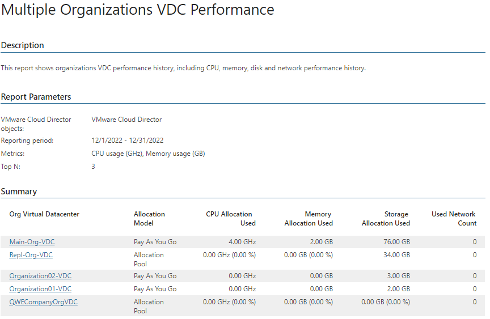The width and height of the screenshot is (490, 319).
Task: Click the Summary section heading
Action: click(x=19, y=192)
